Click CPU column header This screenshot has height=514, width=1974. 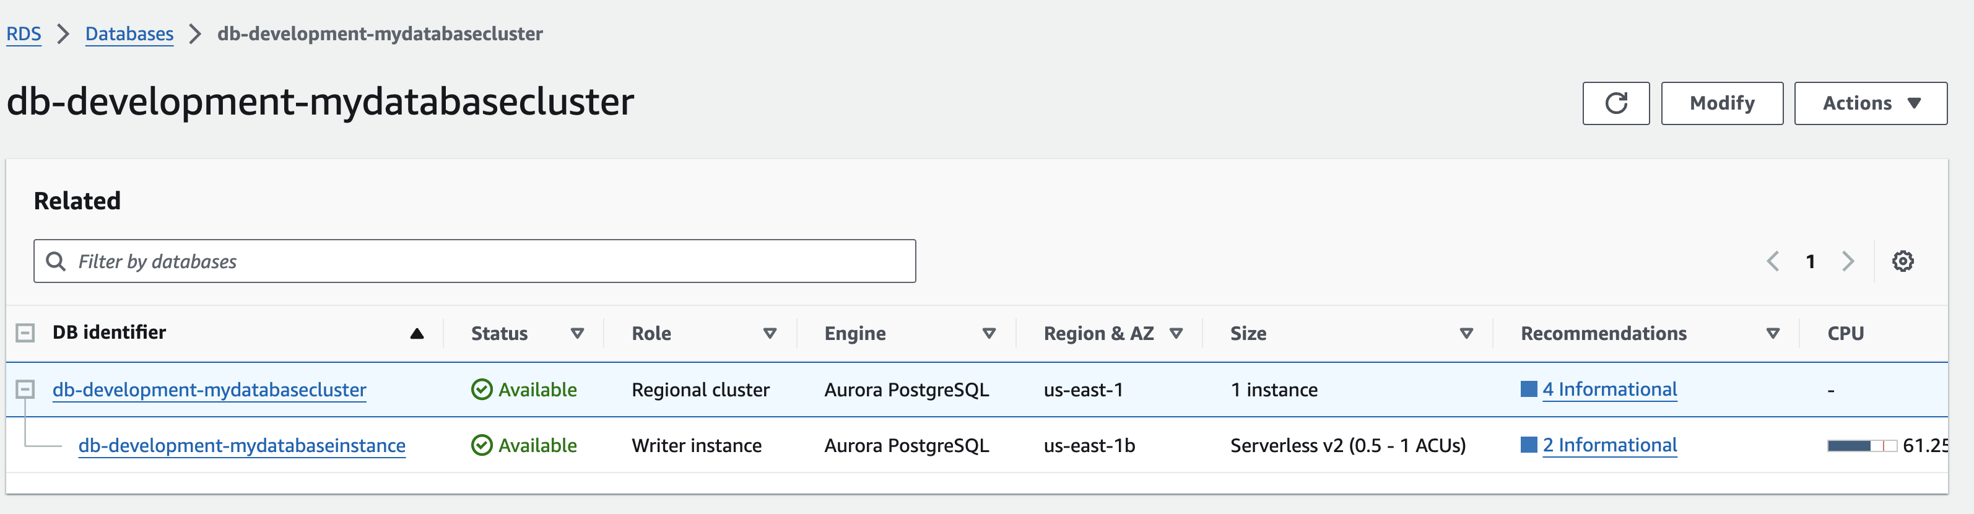(x=1845, y=333)
